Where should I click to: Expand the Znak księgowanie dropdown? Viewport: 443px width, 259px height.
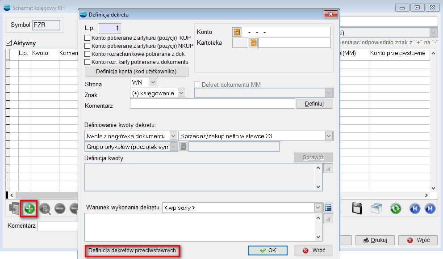pos(181,93)
